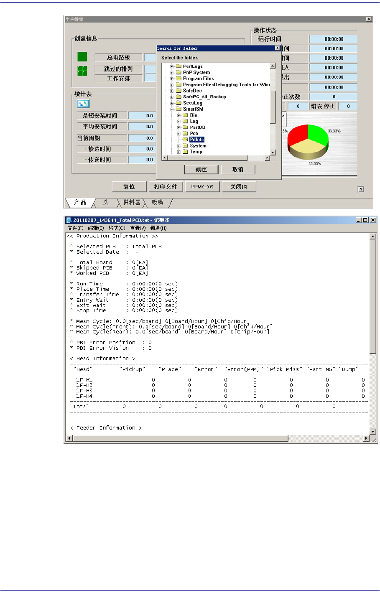The height and width of the screenshot is (595, 380).
Task: Click the 传送时间 value field
Action: pos(142,160)
